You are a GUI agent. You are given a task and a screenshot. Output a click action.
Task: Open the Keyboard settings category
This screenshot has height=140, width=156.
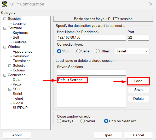20,33
